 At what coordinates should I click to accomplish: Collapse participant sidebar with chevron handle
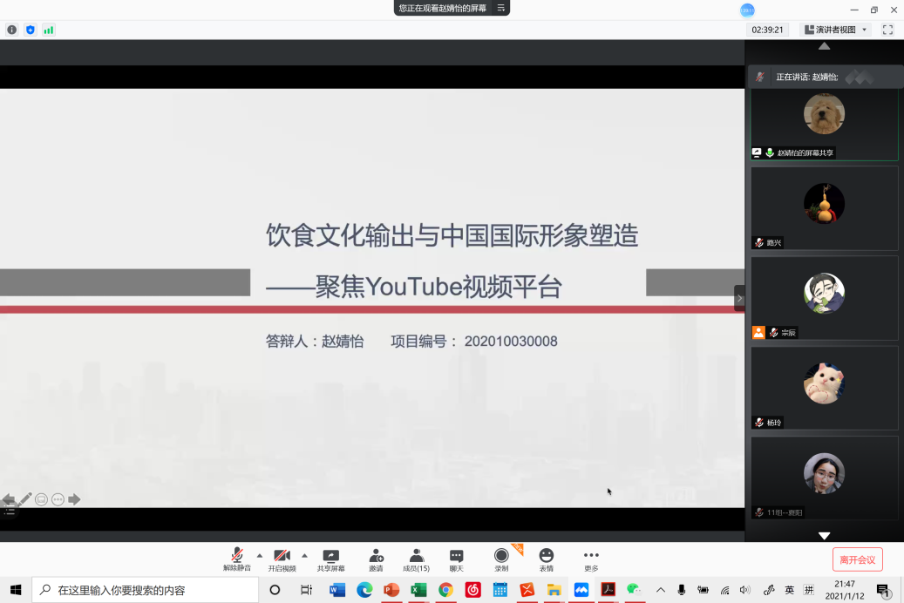tap(739, 298)
